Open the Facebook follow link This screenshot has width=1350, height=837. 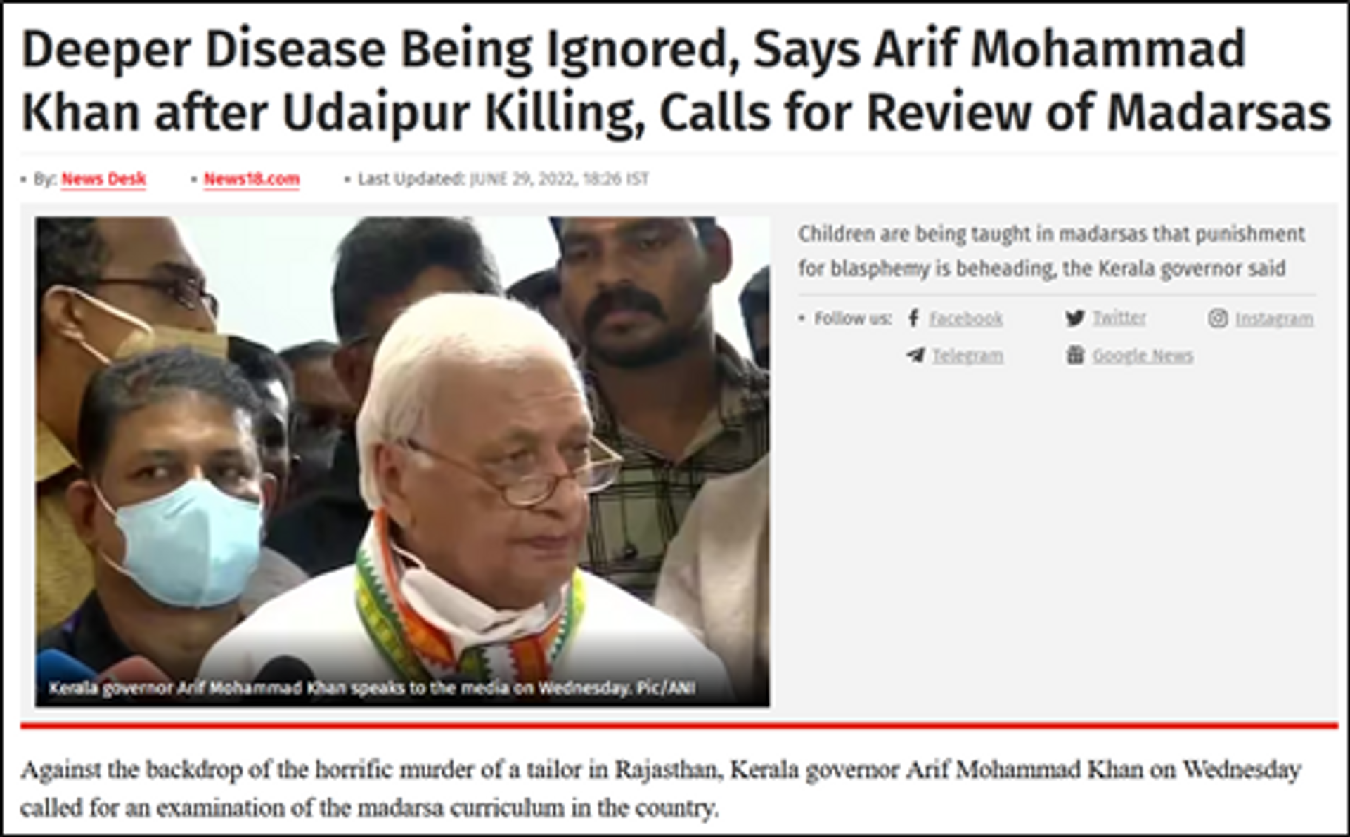point(966,319)
